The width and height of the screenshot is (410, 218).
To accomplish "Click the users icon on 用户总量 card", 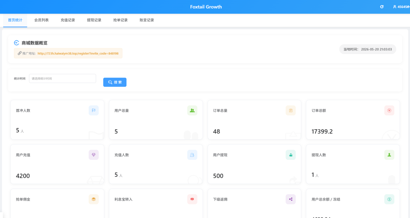I will coord(192,111).
